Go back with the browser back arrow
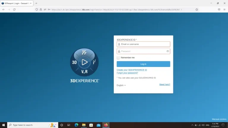The width and height of the screenshot is (228, 128). tap(4, 9)
